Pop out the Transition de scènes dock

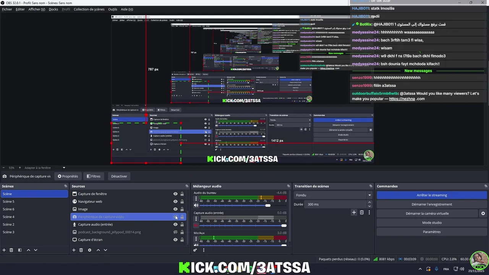coord(371,186)
